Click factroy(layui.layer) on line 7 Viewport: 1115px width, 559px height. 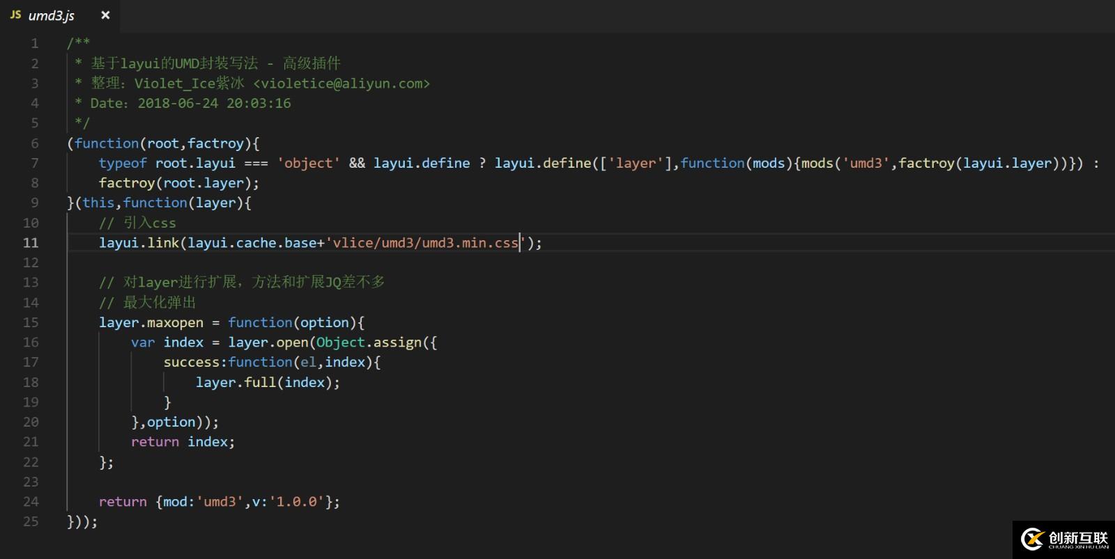coord(979,163)
